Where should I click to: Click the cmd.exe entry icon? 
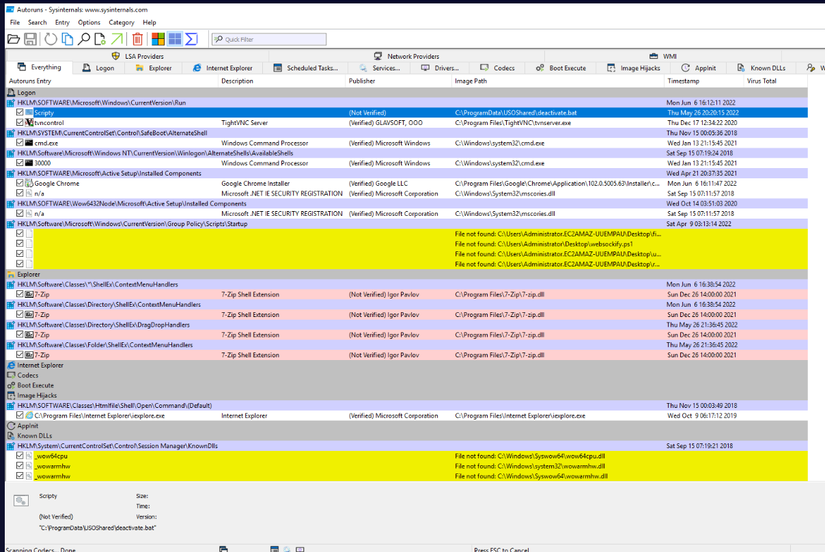29,143
